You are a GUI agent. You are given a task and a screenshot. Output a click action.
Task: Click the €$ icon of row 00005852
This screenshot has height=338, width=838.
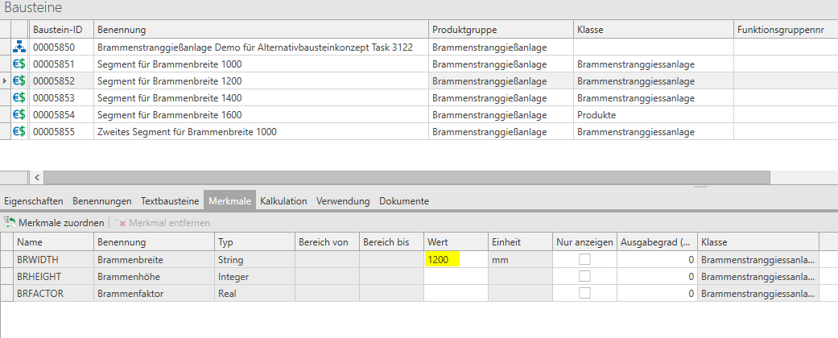[x=20, y=81]
